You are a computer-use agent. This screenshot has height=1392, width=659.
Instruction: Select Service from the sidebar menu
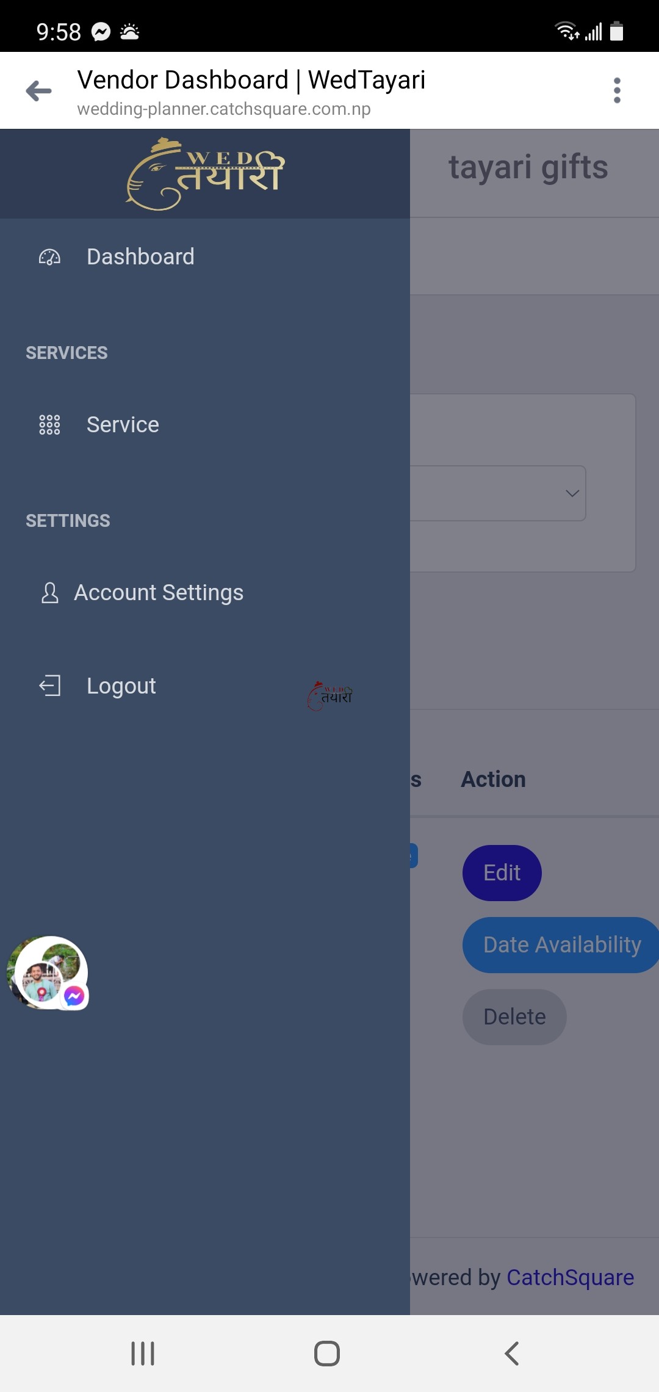[123, 425]
